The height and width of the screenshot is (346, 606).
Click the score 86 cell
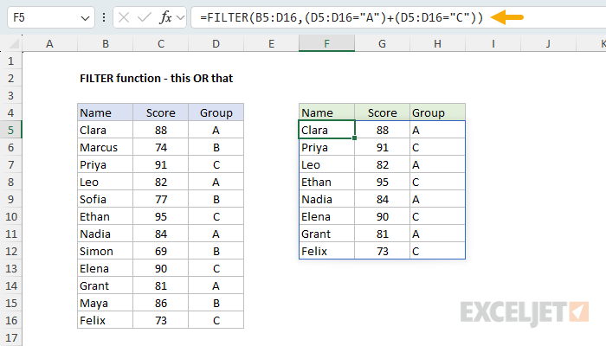(x=161, y=303)
